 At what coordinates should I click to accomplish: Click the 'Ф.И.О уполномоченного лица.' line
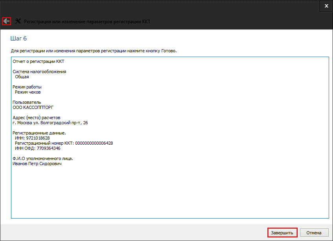[x=43, y=158]
